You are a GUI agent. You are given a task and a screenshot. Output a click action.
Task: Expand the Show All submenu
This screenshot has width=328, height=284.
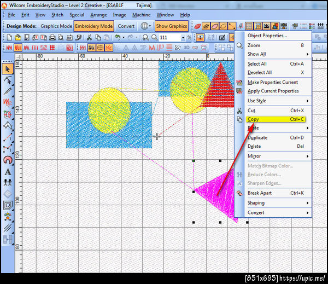279,54
